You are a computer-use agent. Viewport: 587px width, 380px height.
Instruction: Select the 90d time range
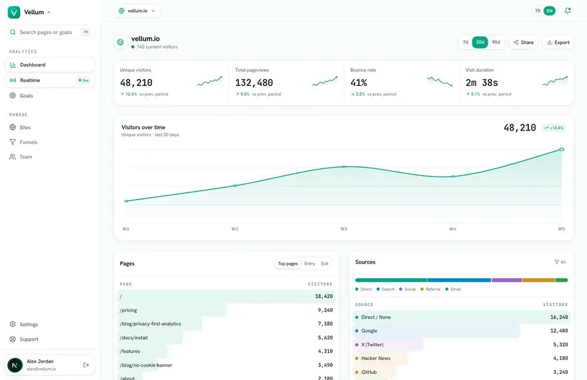(496, 42)
